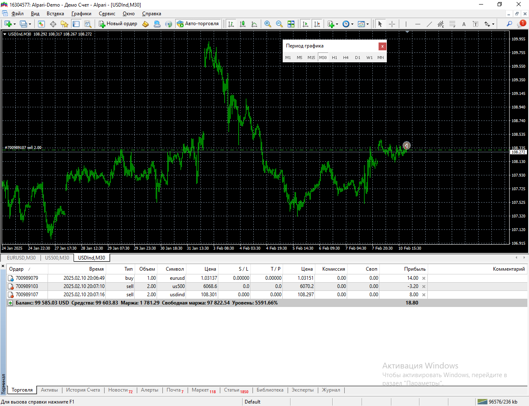529x406 pixels.
Task: Expand the indicators list dropdown
Action: pos(337,24)
